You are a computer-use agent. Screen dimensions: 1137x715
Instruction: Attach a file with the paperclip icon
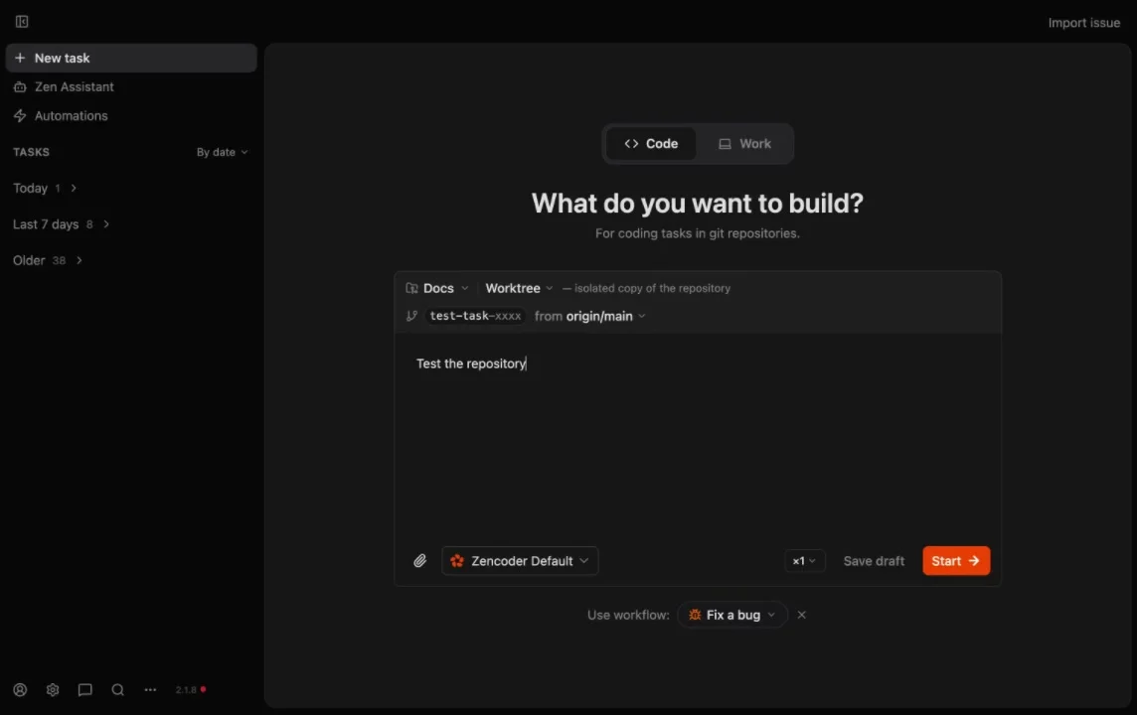click(419, 561)
